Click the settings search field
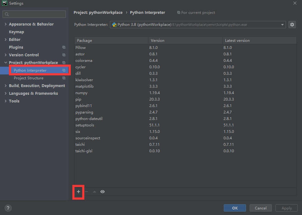This screenshot has height=215, width=302. click(34, 14)
